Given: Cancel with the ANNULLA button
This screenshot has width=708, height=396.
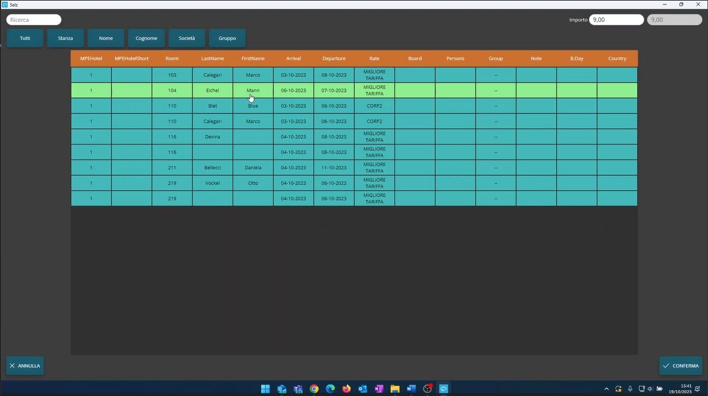Looking at the screenshot, I should 25,366.
